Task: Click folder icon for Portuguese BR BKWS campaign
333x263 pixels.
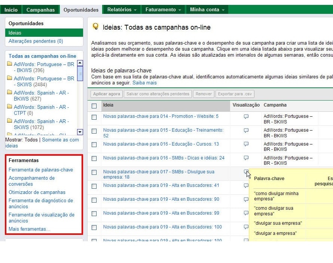Action: point(10,64)
